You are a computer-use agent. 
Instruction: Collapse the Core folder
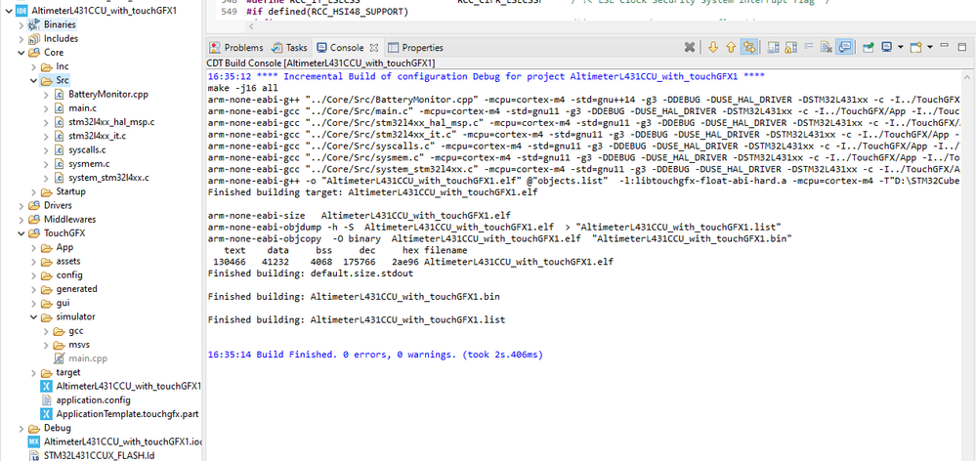click(x=21, y=53)
